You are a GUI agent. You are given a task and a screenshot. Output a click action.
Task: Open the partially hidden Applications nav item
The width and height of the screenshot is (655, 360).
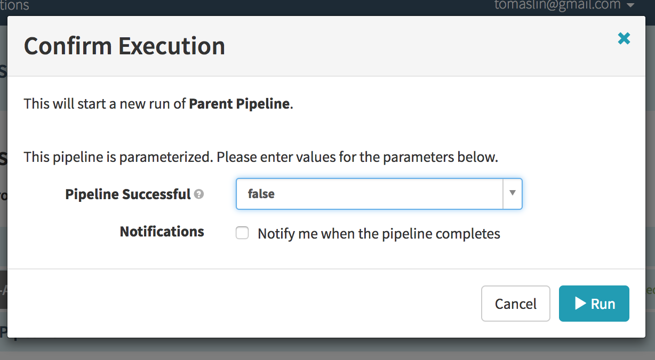pyautogui.click(x=14, y=5)
